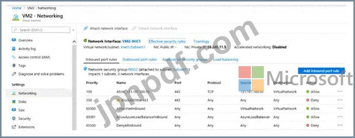Switch to the Inbound port rules tab
355x138 pixels.
click(x=101, y=60)
